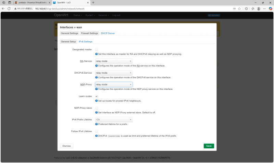Image resolution: width=274 pixels, height=163 pixels.
Task: Switch to Firewall Settings tab
Action: (x=89, y=33)
